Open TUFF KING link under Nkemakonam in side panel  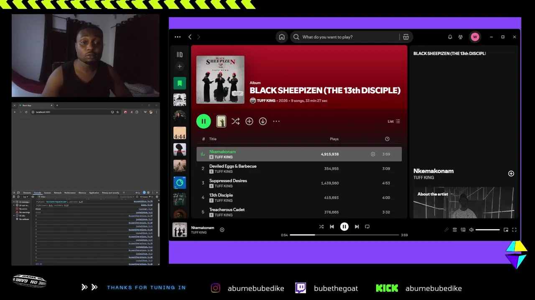coord(423,177)
